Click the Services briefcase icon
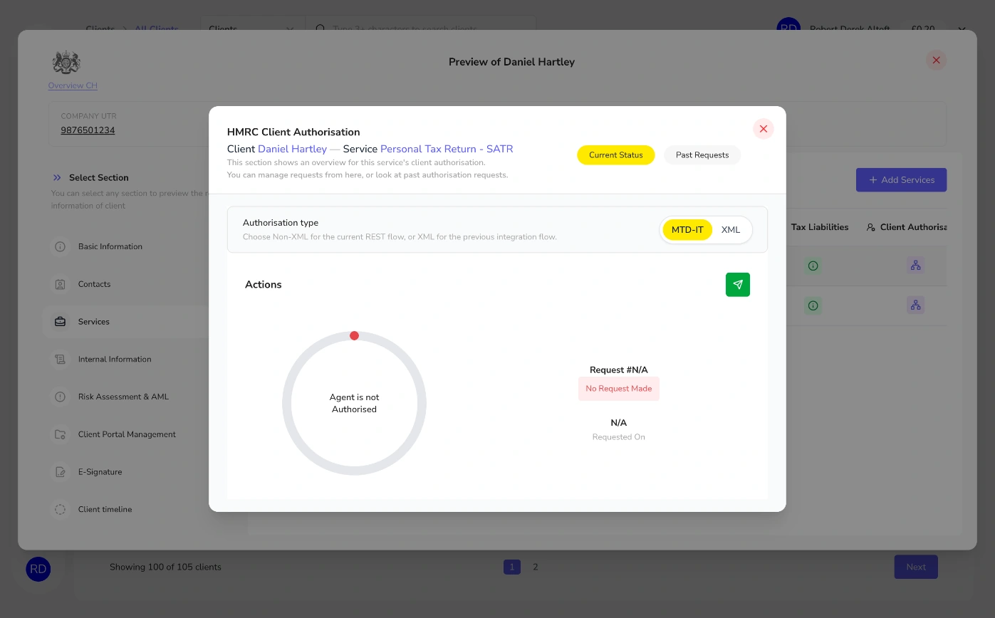 click(61, 322)
